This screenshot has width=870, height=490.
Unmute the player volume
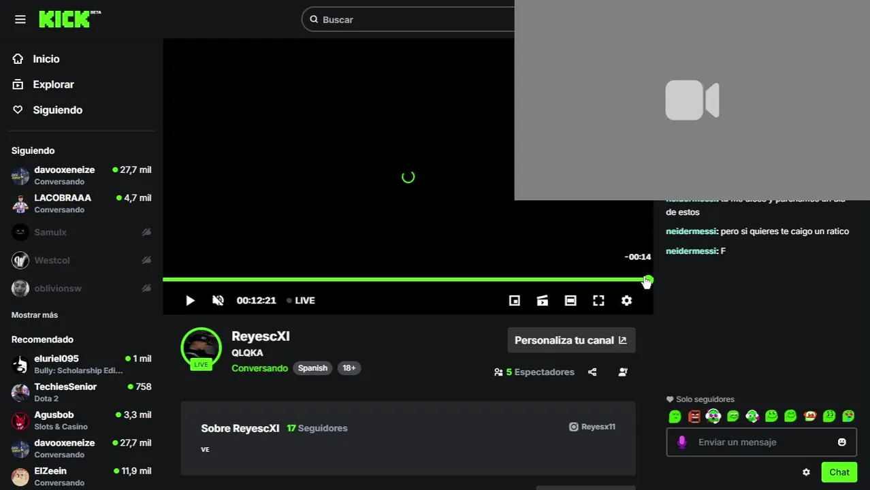[218, 300]
